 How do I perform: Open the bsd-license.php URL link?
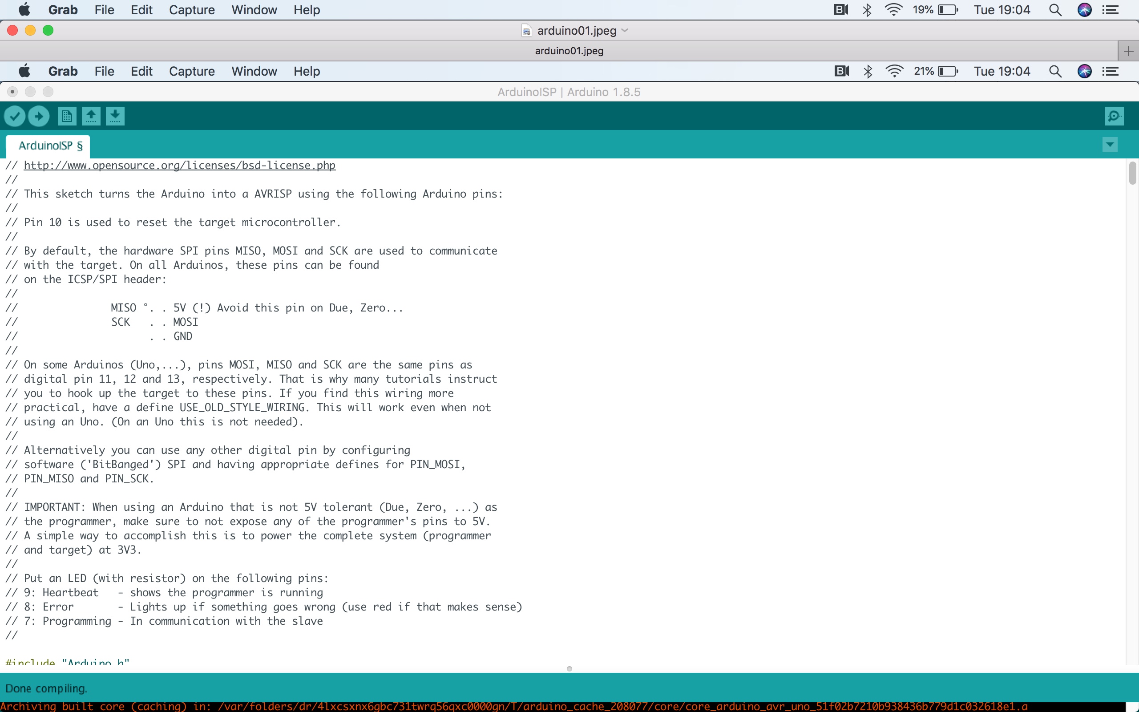[179, 165]
